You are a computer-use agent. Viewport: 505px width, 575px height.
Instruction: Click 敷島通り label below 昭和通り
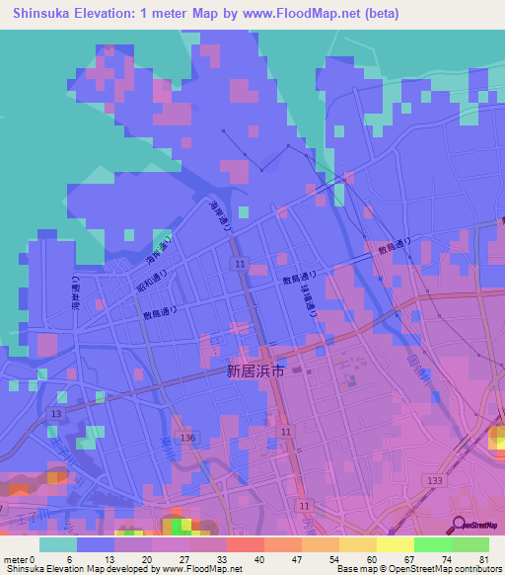point(160,312)
